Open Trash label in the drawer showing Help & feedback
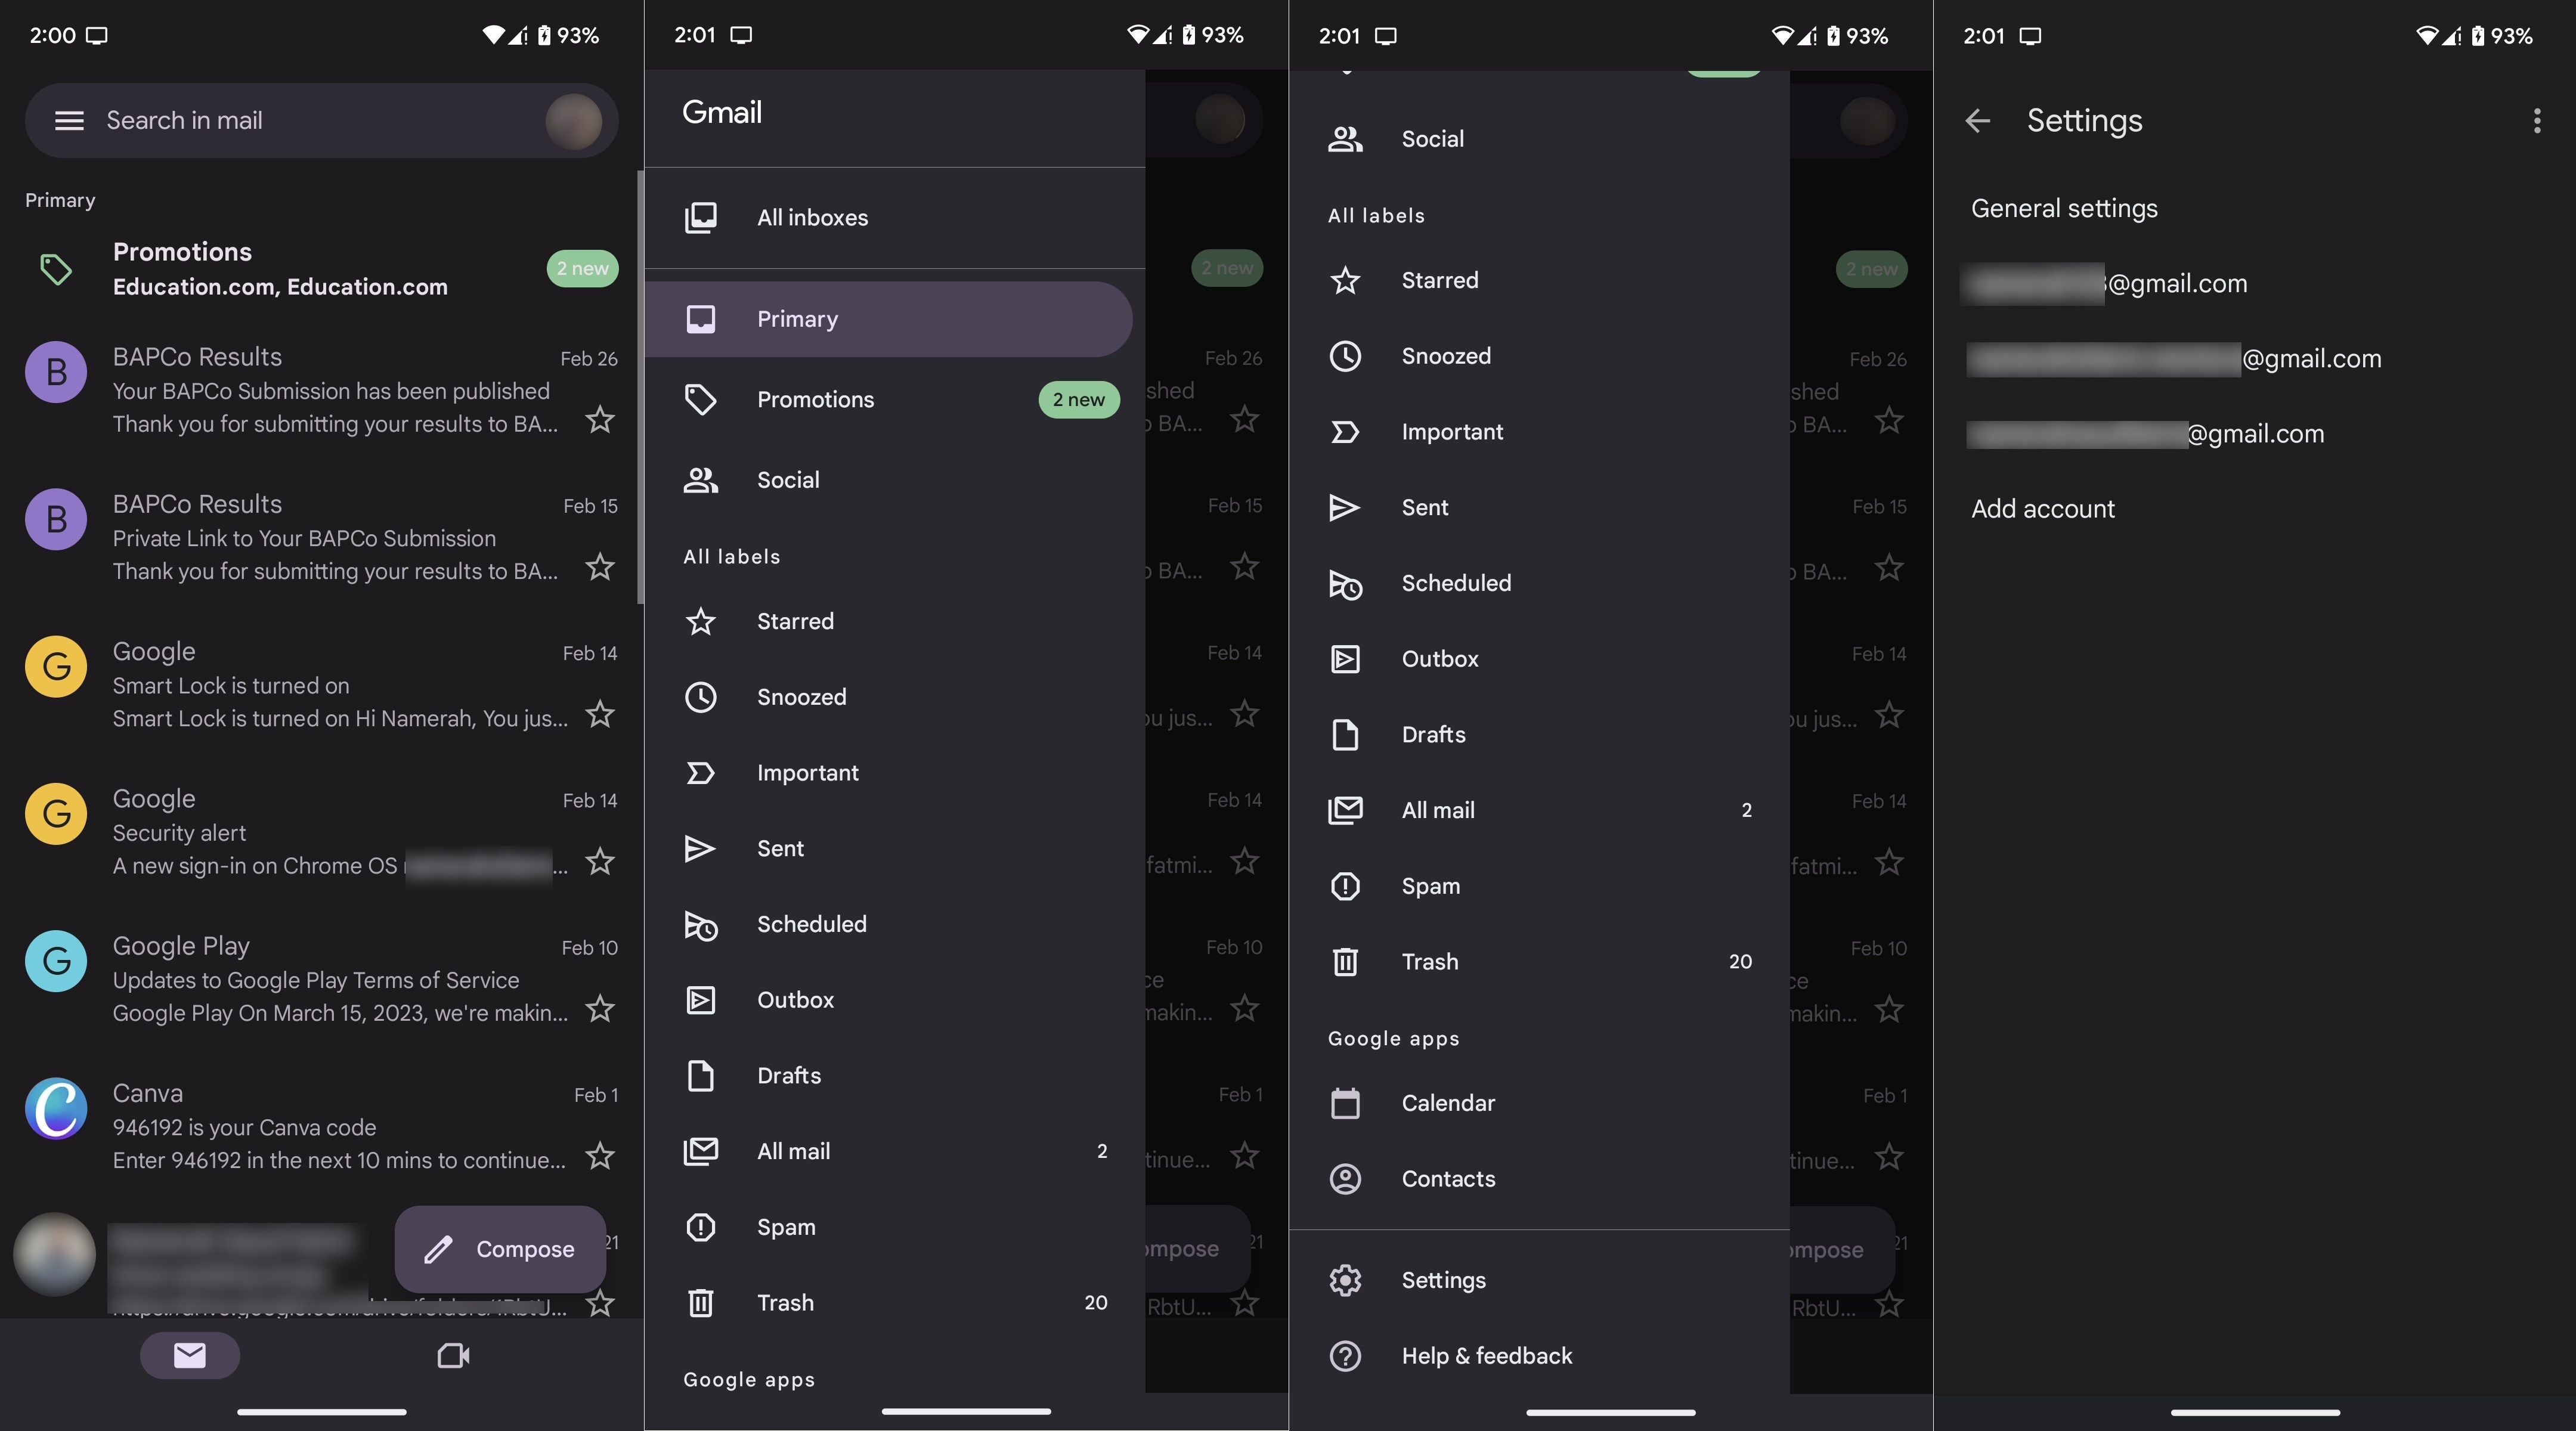 (x=1539, y=961)
